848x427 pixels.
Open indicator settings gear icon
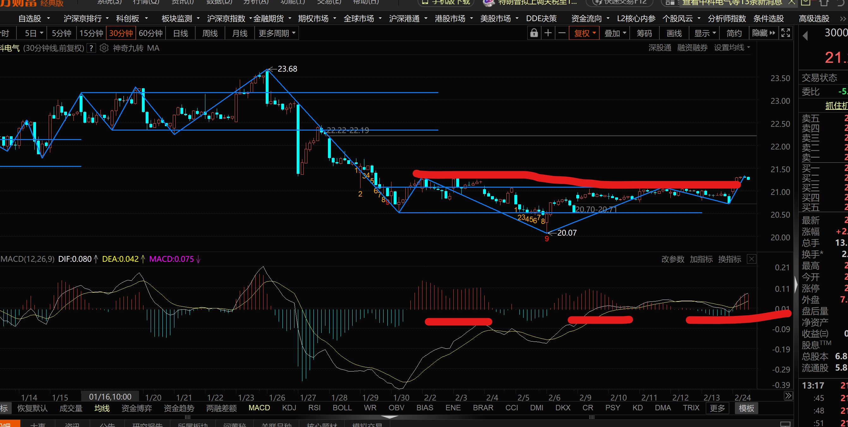point(104,48)
